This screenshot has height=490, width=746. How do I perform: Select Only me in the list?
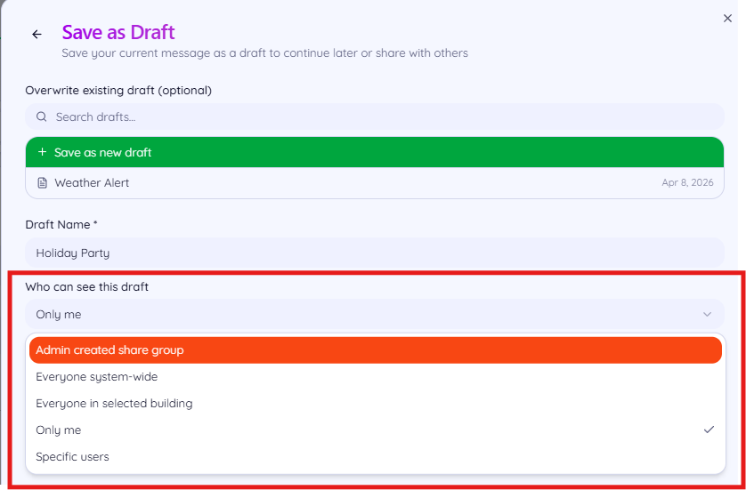376,430
